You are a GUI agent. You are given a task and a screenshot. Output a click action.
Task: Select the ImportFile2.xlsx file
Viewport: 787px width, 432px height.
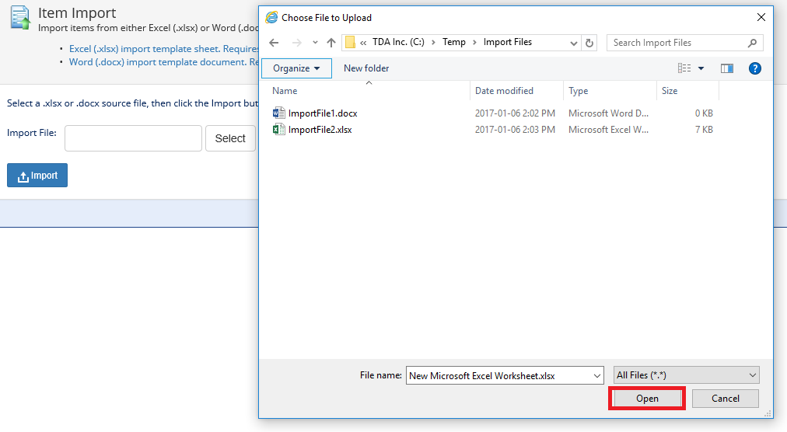pos(320,130)
